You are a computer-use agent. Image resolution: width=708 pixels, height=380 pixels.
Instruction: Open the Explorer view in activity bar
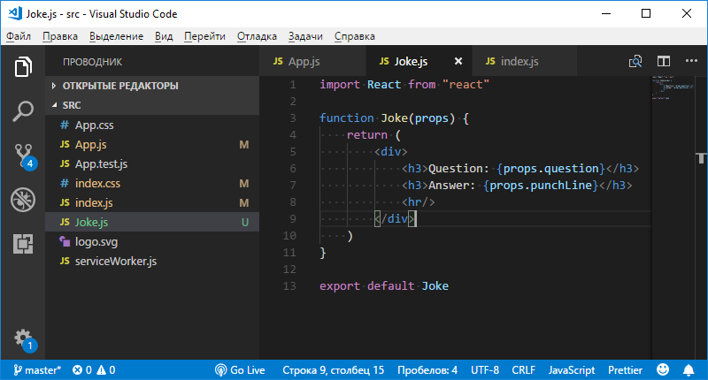coord(23,67)
